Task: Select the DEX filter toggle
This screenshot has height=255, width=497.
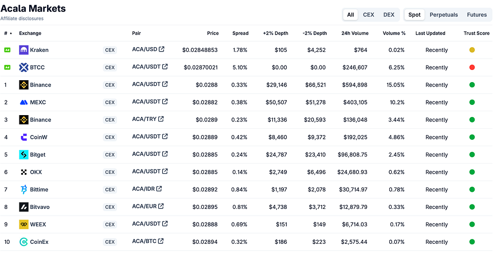Action: coord(389,15)
